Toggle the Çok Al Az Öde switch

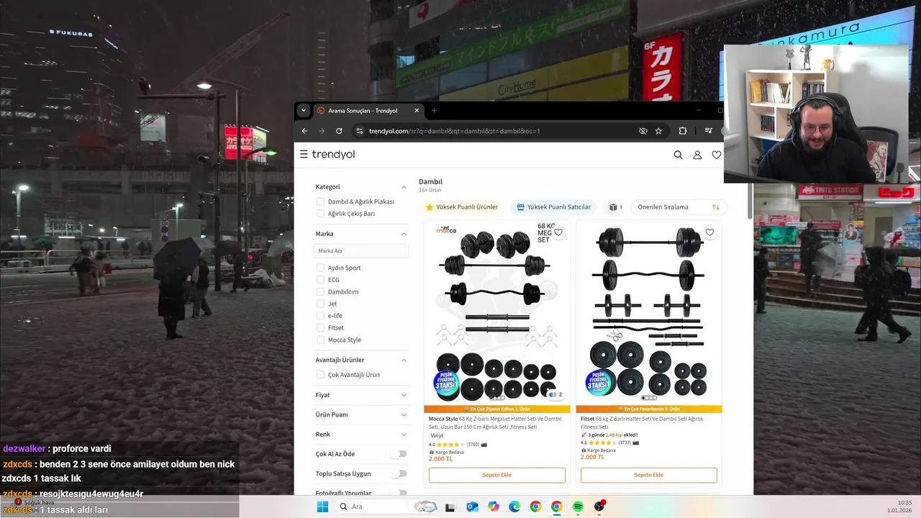(399, 454)
